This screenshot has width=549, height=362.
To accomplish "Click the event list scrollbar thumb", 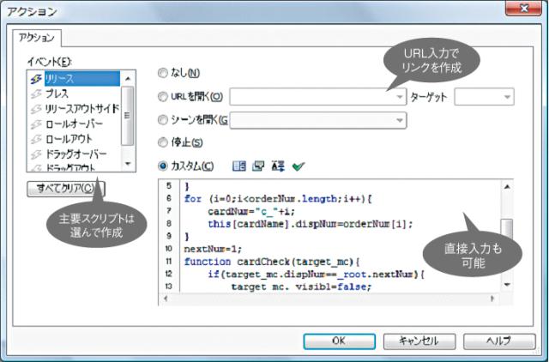I will pos(128,116).
